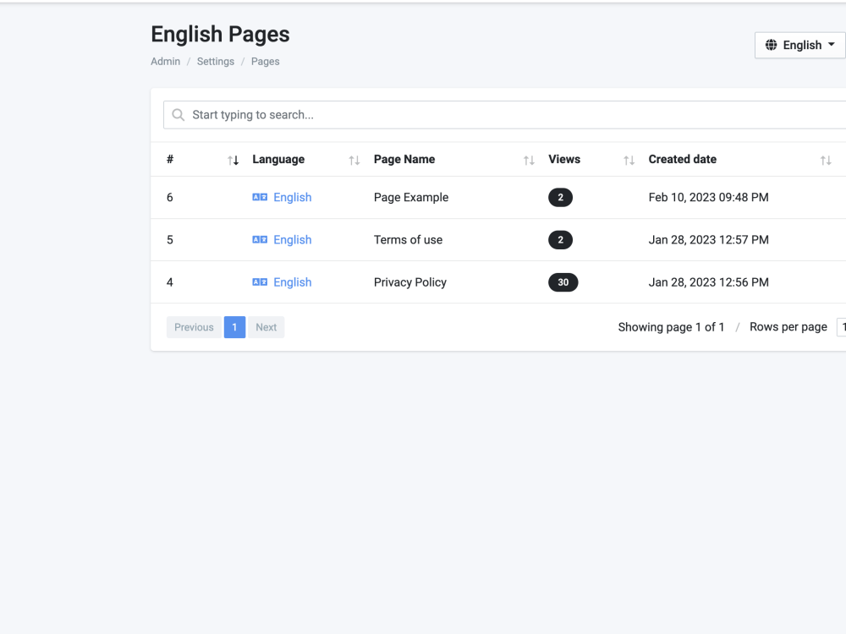Click views badge in Page Example row
Screen dimensions: 846x634
(x=560, y=197)
